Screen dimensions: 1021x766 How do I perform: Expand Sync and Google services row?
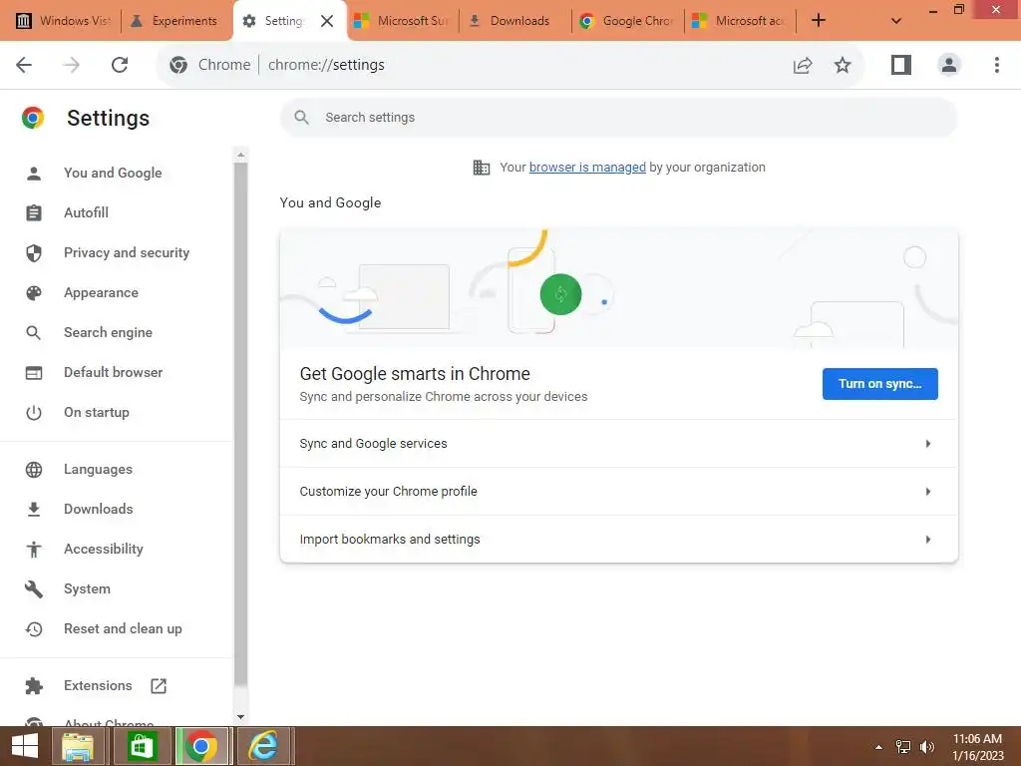pos(618,444)
